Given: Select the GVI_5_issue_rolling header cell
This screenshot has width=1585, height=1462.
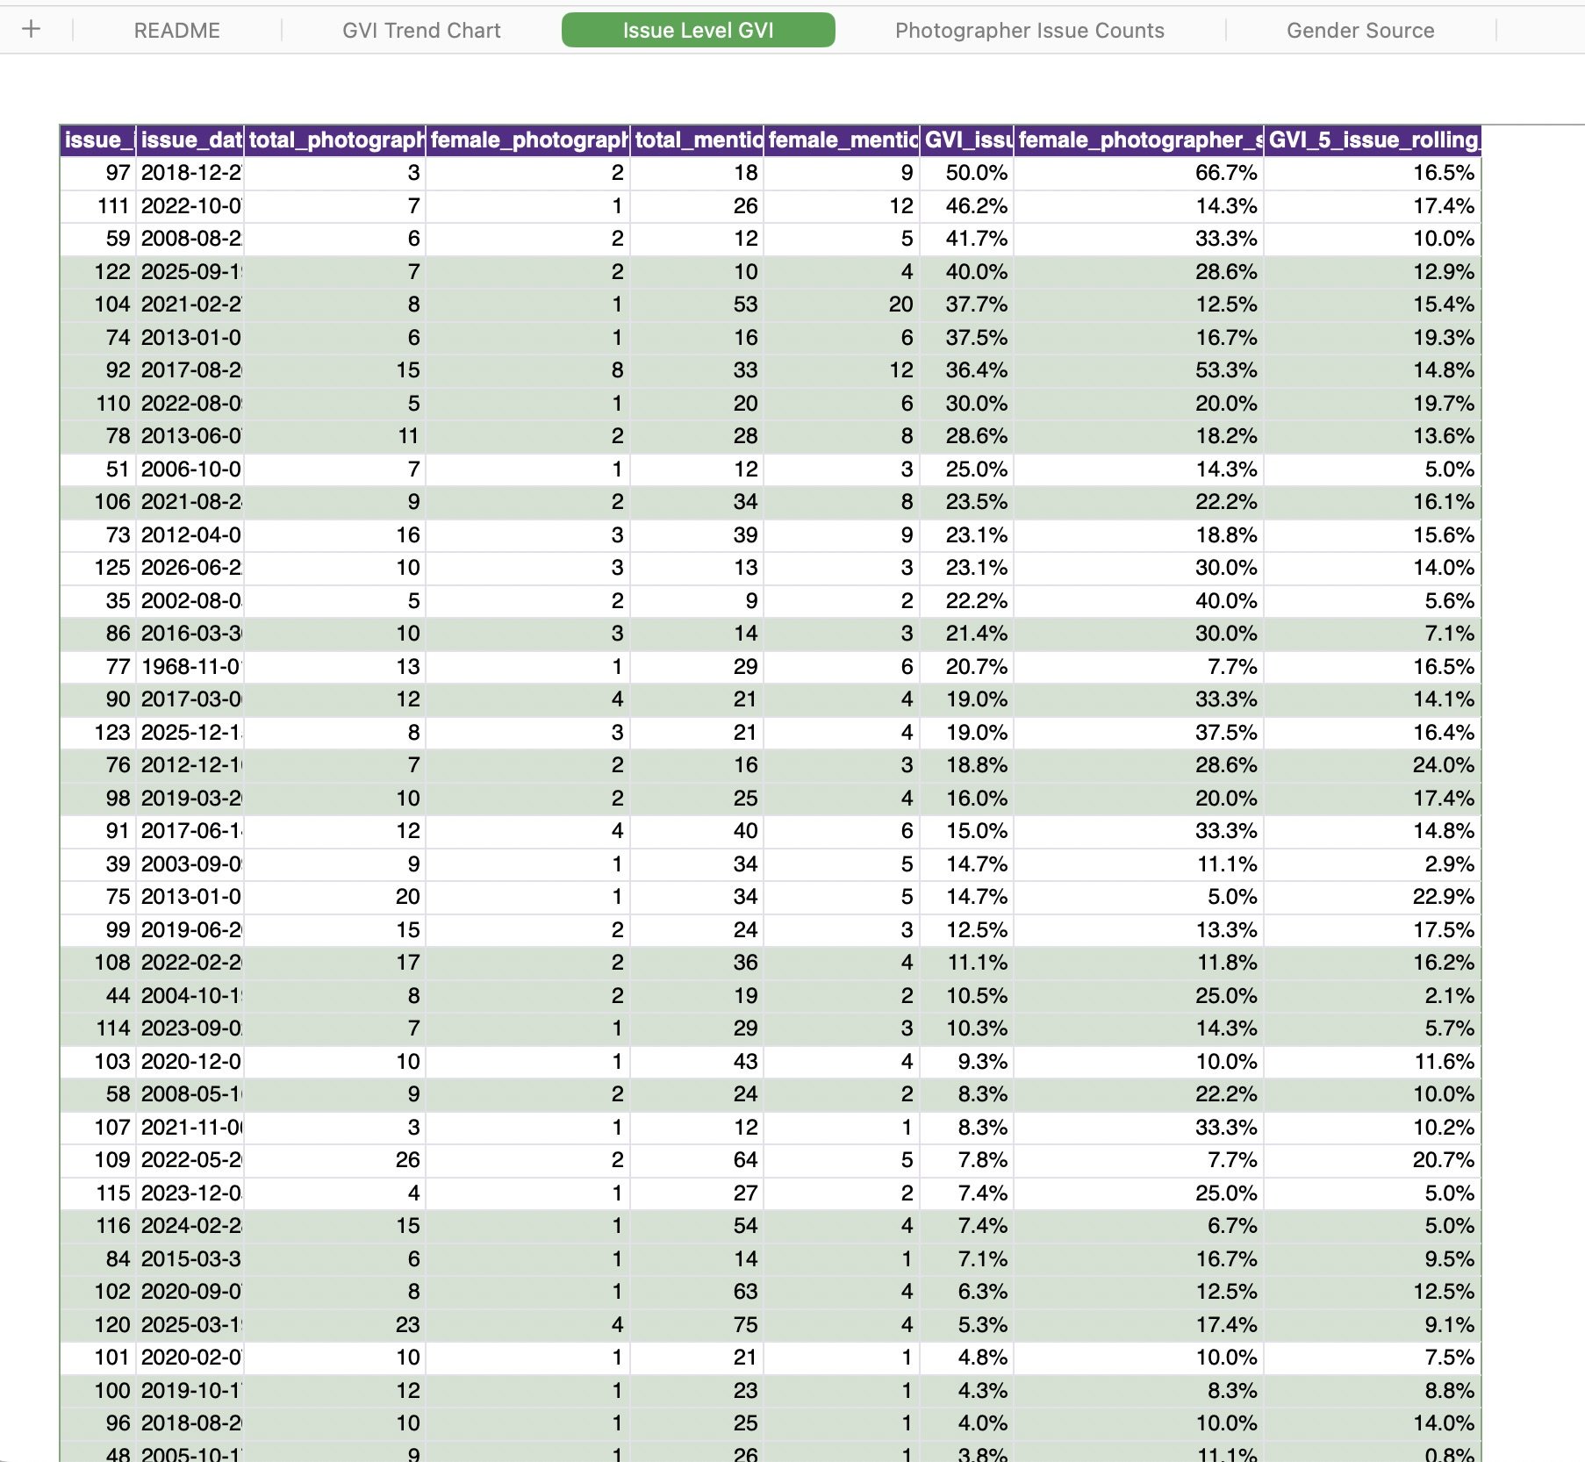Looking at the screenshot, I should pos(1373,140).
